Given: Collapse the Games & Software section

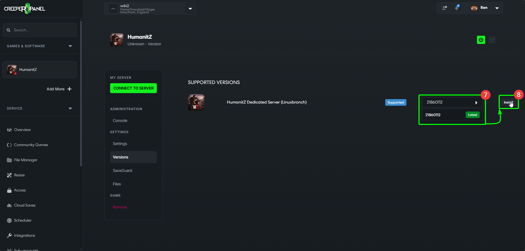Looking at the screenshot, I should (70, 46).
